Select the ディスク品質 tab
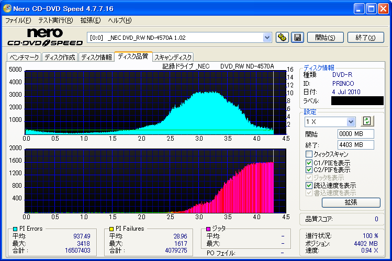392x261 pixels. tap(133, 56)
